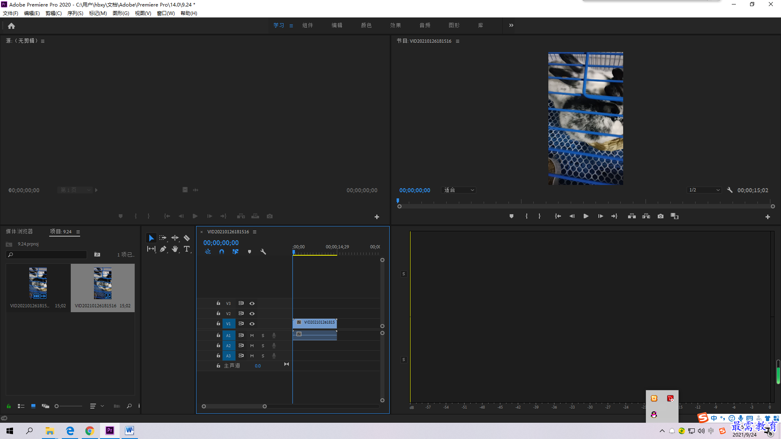Open 学习 workspace menu icon
Image resolution: width=781 pixels, height=439 pixels.
pyautogui.click(x=291, y=26)
